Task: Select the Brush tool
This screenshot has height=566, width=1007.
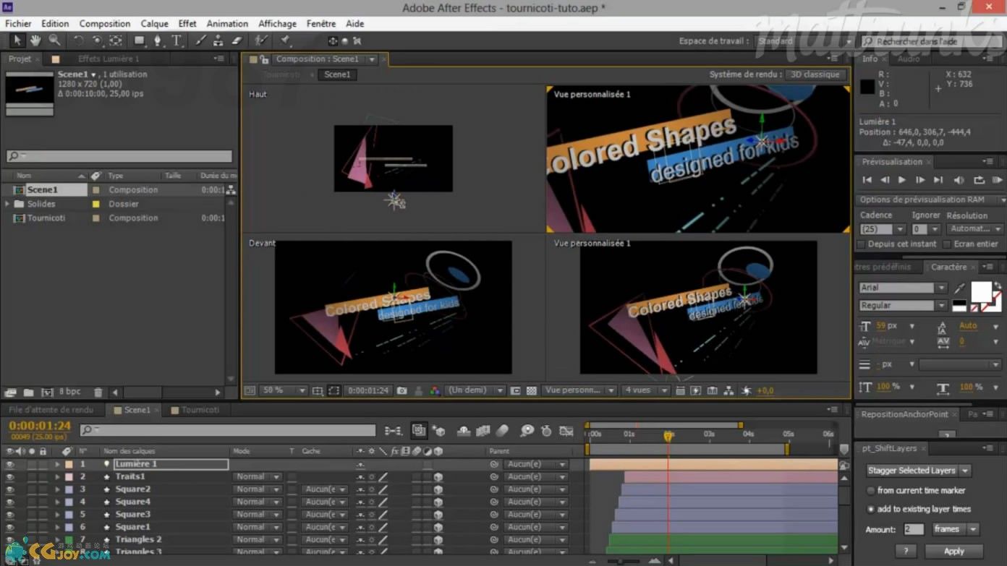Action: point(200,40)
